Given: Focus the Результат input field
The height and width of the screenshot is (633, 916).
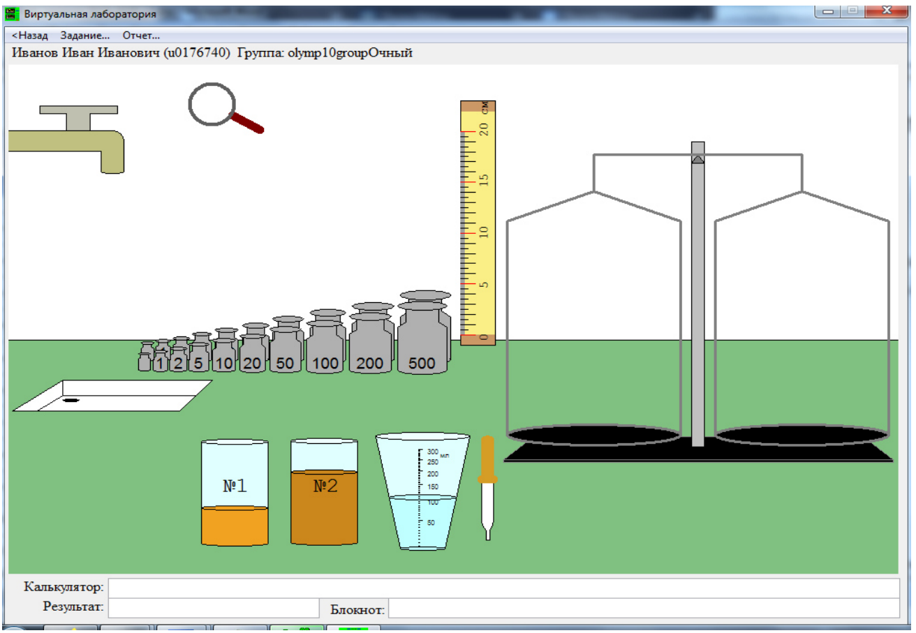Looking at the screenshot, I should [x=213, y=608].
